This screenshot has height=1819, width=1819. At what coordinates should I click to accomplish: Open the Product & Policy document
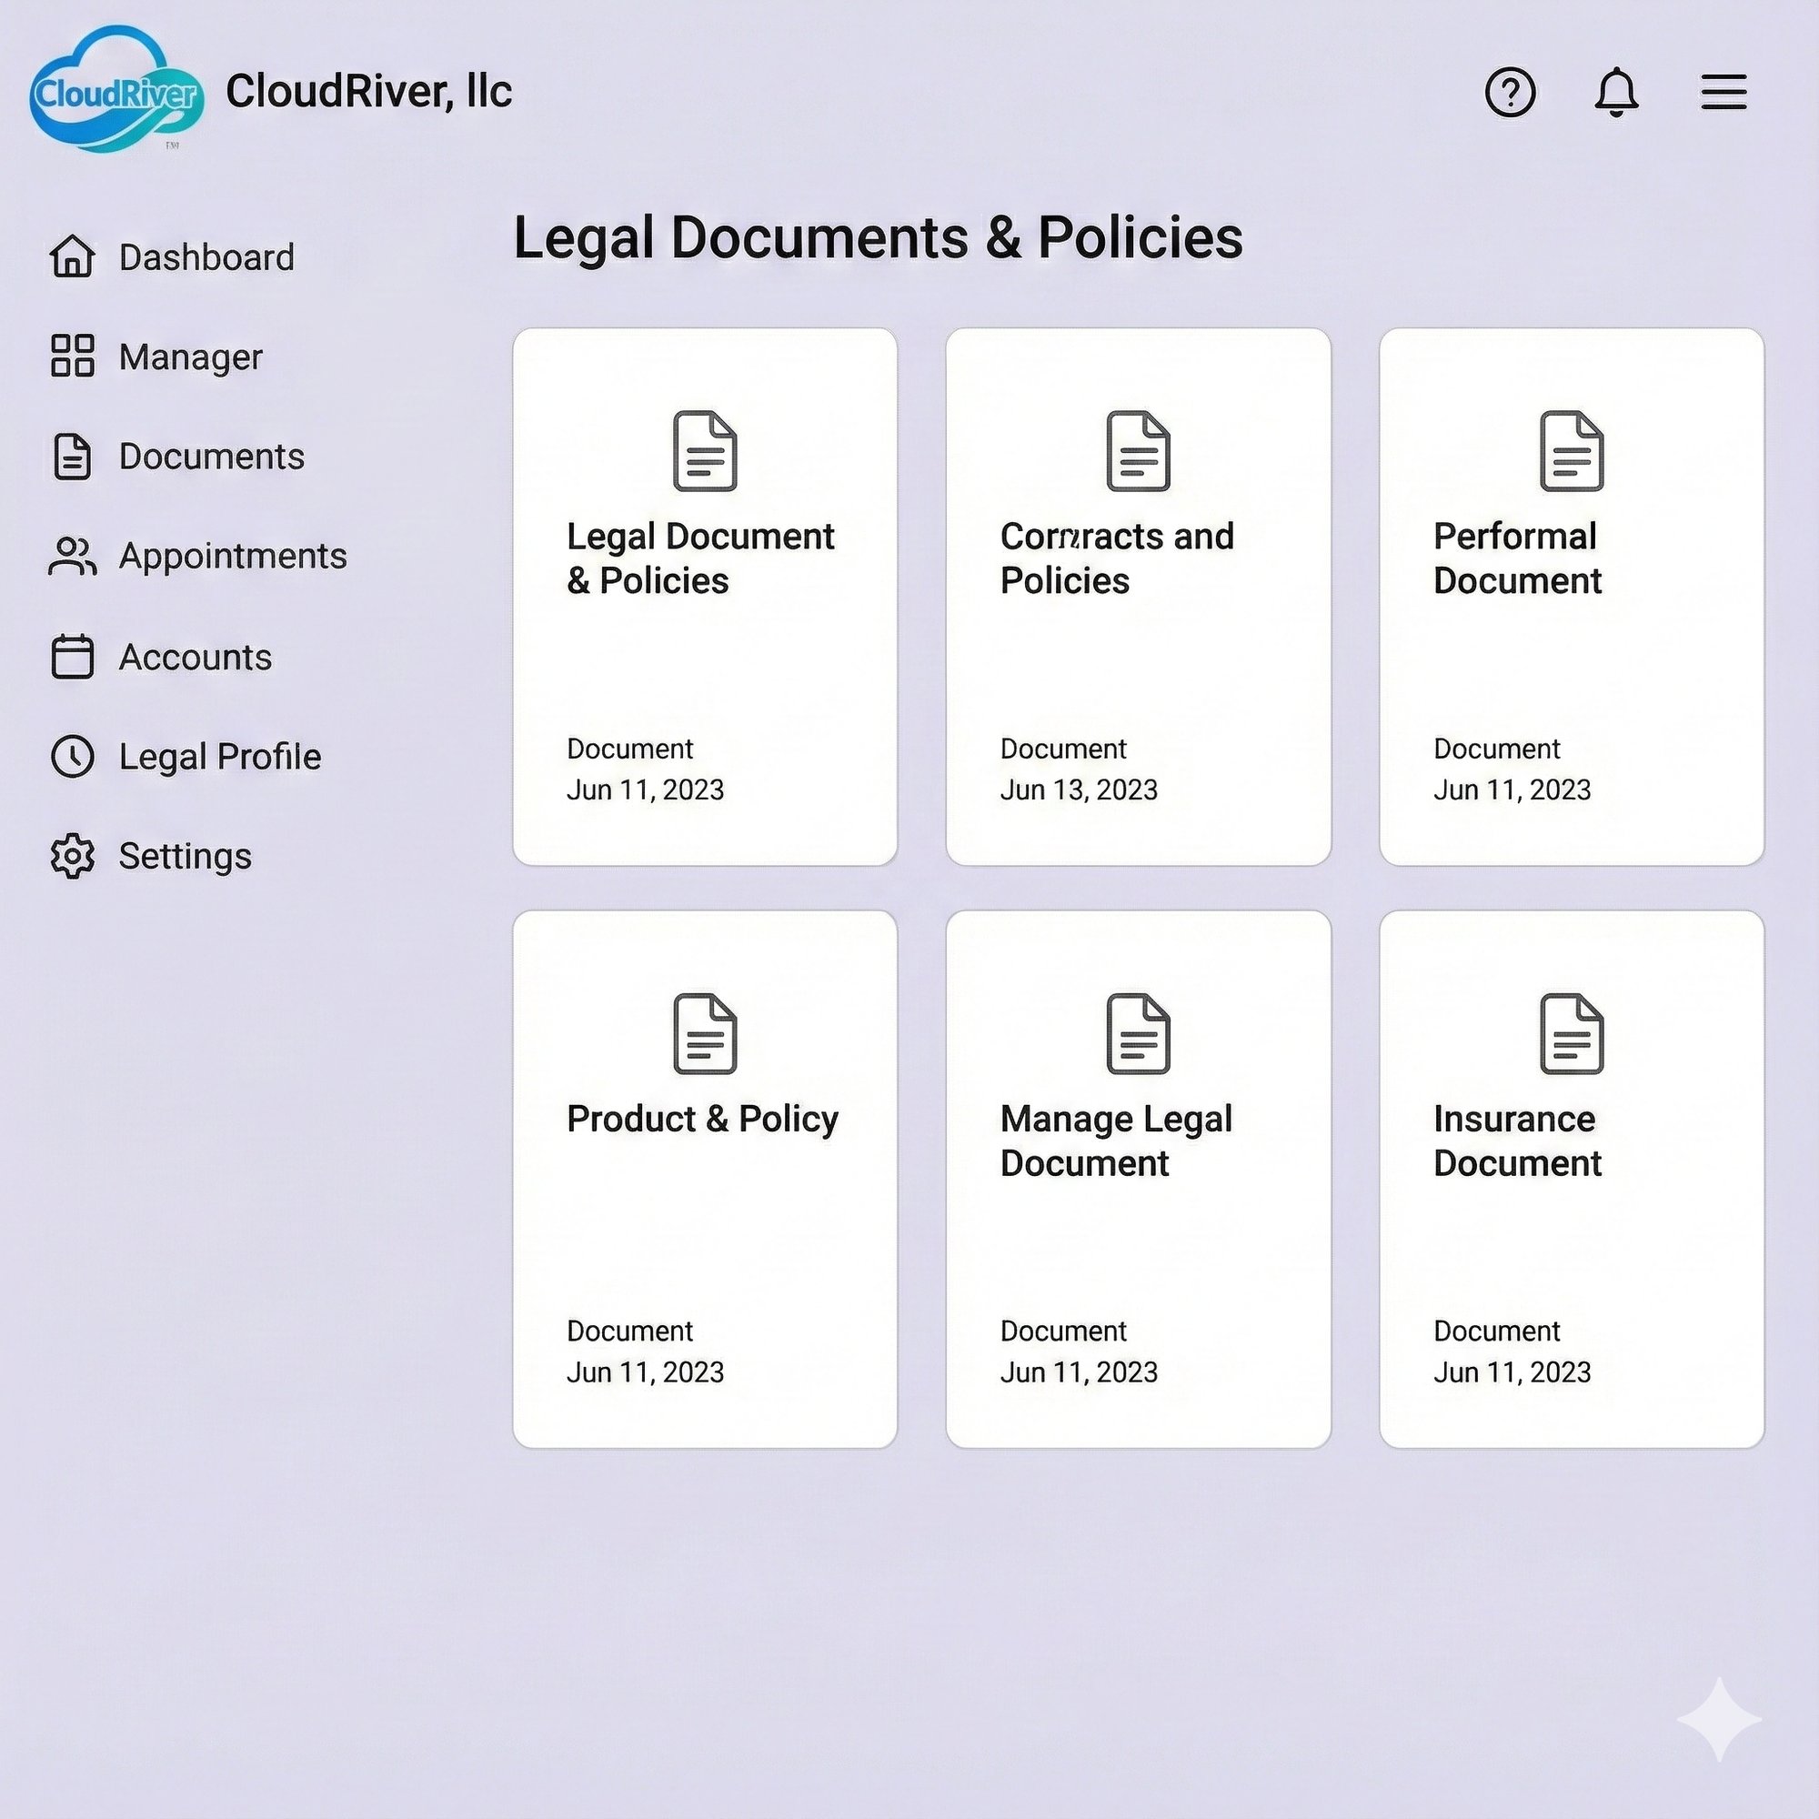[704, 1177]
